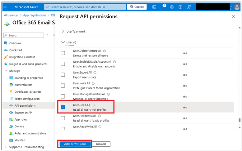Screen dimensions: 242x151
Task: Open Cloud Shell icon in header
Action: pyautogui.click(x=154, y=7)
